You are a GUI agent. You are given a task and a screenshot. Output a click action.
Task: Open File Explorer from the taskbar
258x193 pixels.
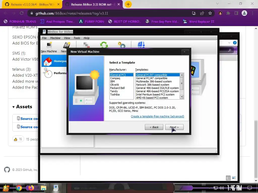43,188
